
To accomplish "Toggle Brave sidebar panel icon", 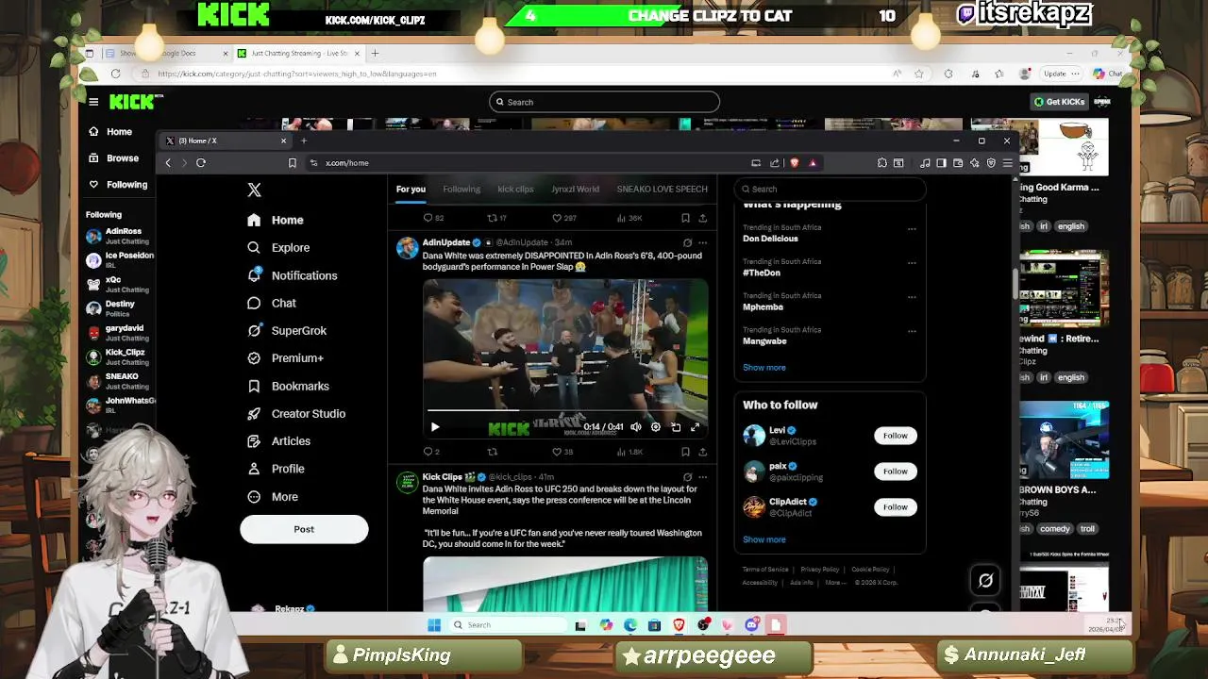I will pos(941,163).
